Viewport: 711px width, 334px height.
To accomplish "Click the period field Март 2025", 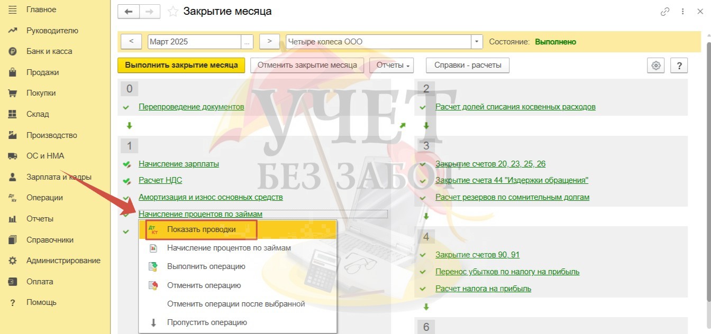I will (x=194, y=42).
